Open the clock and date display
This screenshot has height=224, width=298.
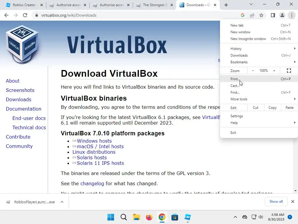[x=276, y=217]
